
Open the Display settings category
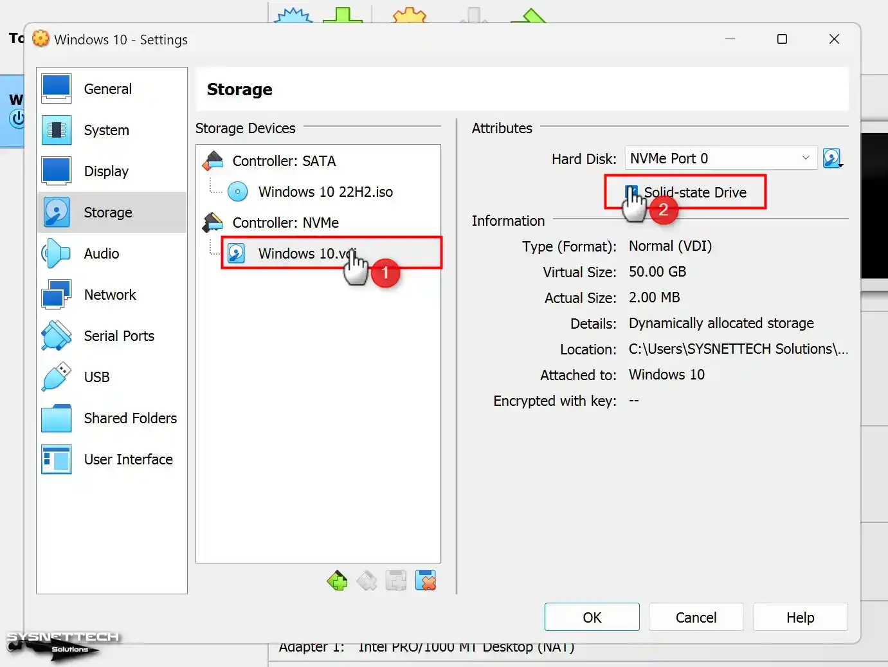[112, 171]
